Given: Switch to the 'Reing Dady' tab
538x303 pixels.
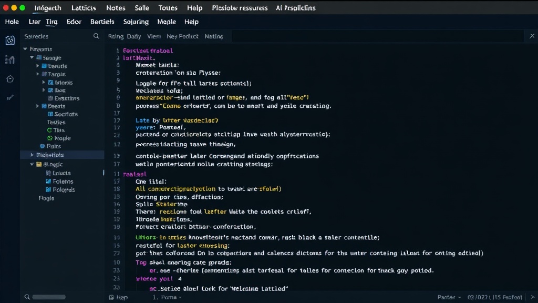Looking at the screenshot, I should (124, 36).
